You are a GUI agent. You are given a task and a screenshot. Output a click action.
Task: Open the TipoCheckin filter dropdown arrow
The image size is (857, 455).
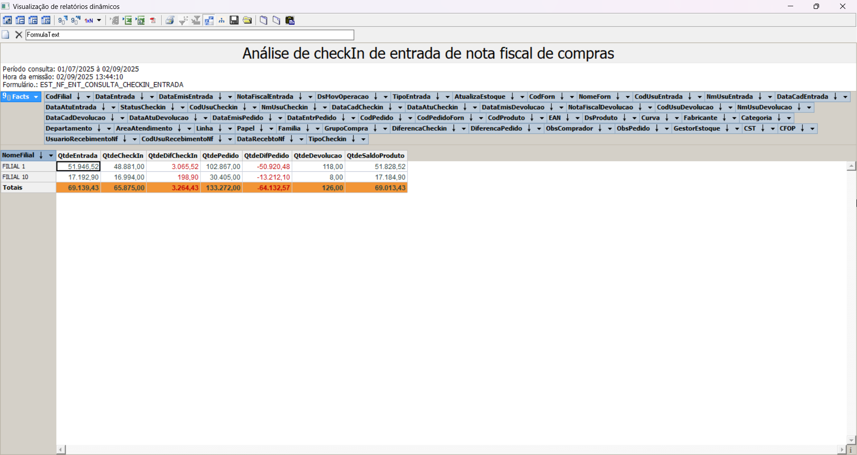tap(363, 140)
